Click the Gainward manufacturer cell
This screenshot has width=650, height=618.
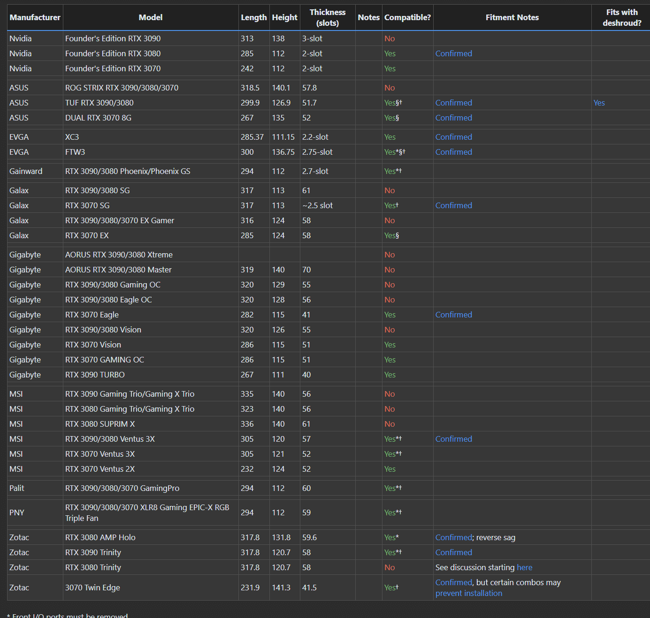coord(35,171)
